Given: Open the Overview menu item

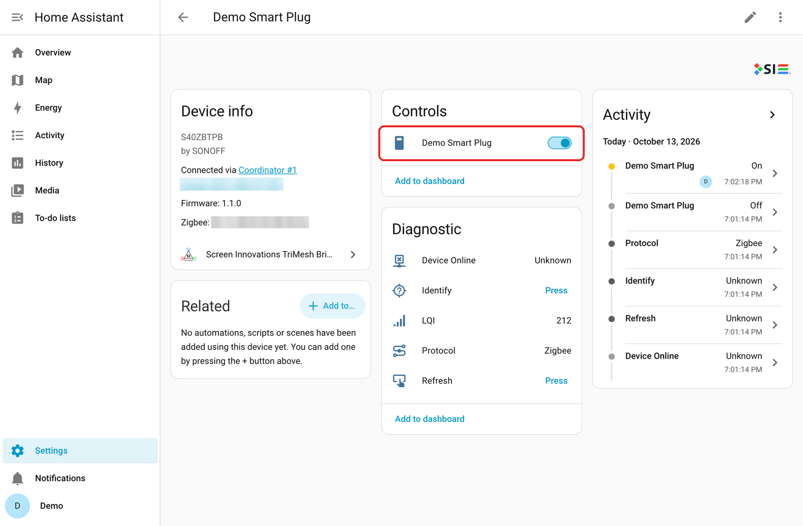Looking at the screenshot, I should (x=80, y=53).
